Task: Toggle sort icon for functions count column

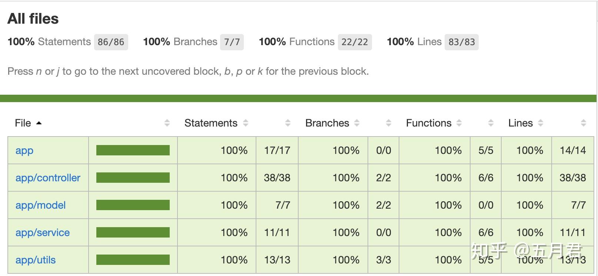Action: [491, 123]
